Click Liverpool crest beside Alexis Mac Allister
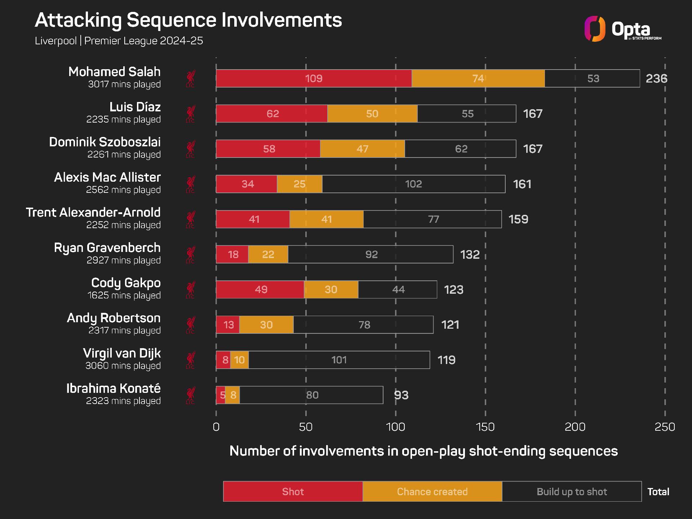692x519 pixels. 190,184
